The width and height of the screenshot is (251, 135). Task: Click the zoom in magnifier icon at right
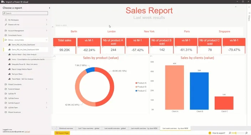click(246, 133)
